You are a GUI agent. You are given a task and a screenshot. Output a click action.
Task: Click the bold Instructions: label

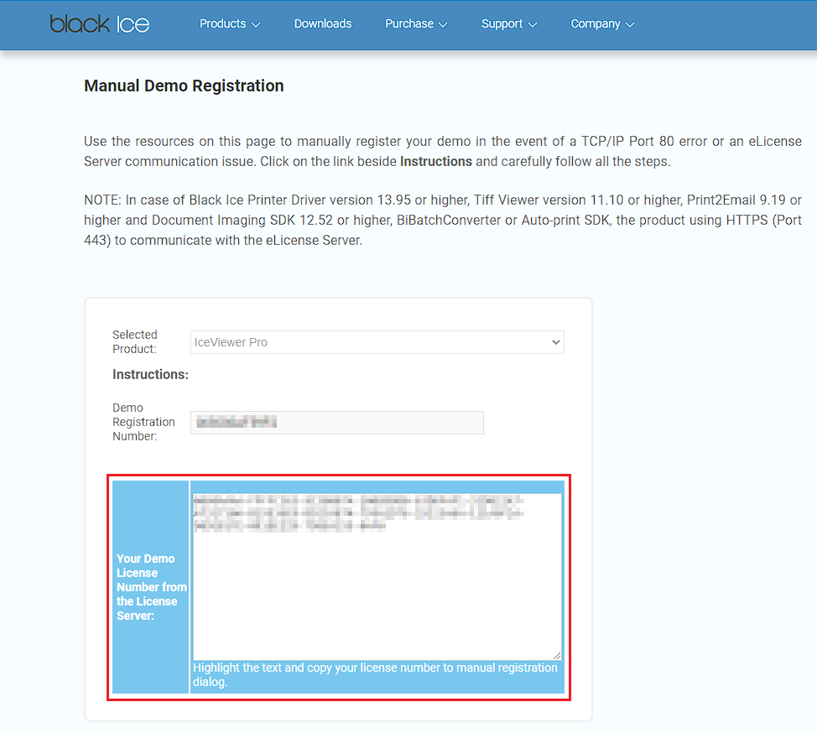point(151,374)
